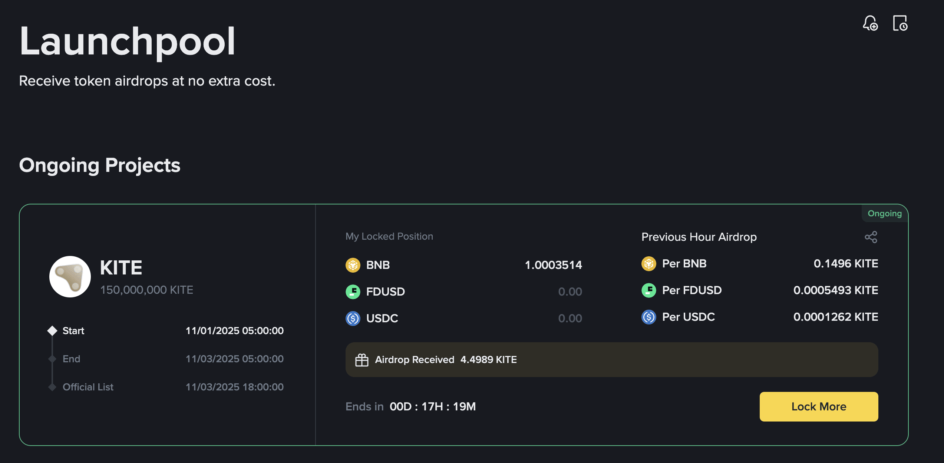Image resolution: width=944 pixels, height=463 pixels.
Task: Click the share icon beside Previous Hour Airdrop
Action: point(871,237)
